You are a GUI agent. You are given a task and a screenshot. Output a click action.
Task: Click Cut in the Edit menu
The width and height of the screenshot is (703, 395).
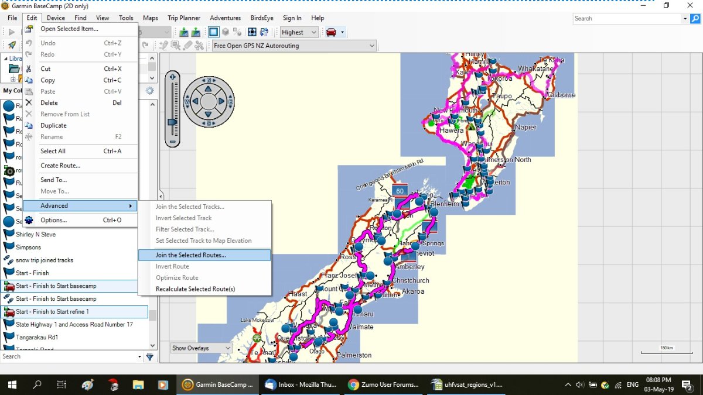point(80,69)
